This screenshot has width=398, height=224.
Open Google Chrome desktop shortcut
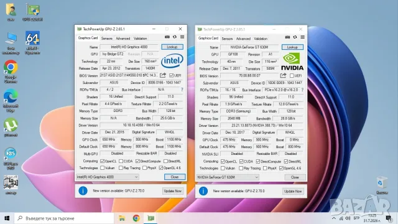point(11,72)
